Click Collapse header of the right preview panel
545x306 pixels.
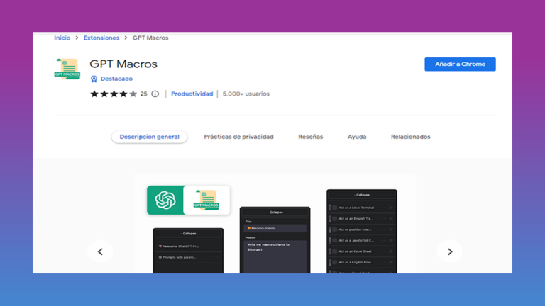click(362, 195)
